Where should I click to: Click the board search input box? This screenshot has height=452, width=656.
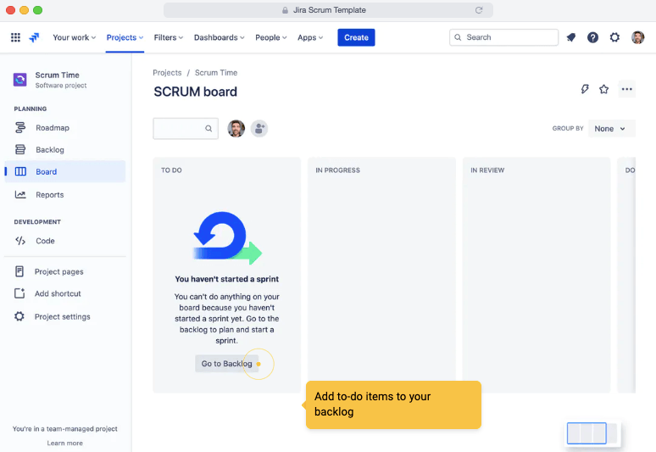[x=186, y=129]
